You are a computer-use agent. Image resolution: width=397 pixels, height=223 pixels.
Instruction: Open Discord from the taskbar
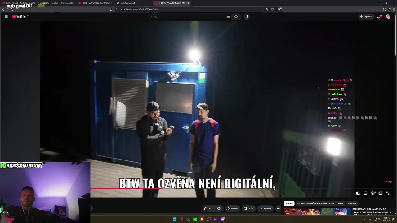tap(222, 219)
